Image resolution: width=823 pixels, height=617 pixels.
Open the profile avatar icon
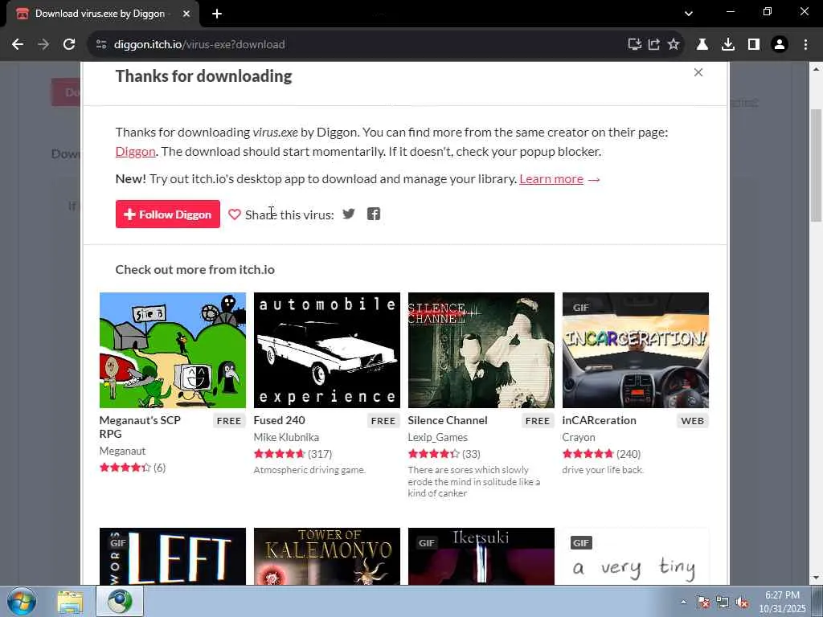pos(780,45)
